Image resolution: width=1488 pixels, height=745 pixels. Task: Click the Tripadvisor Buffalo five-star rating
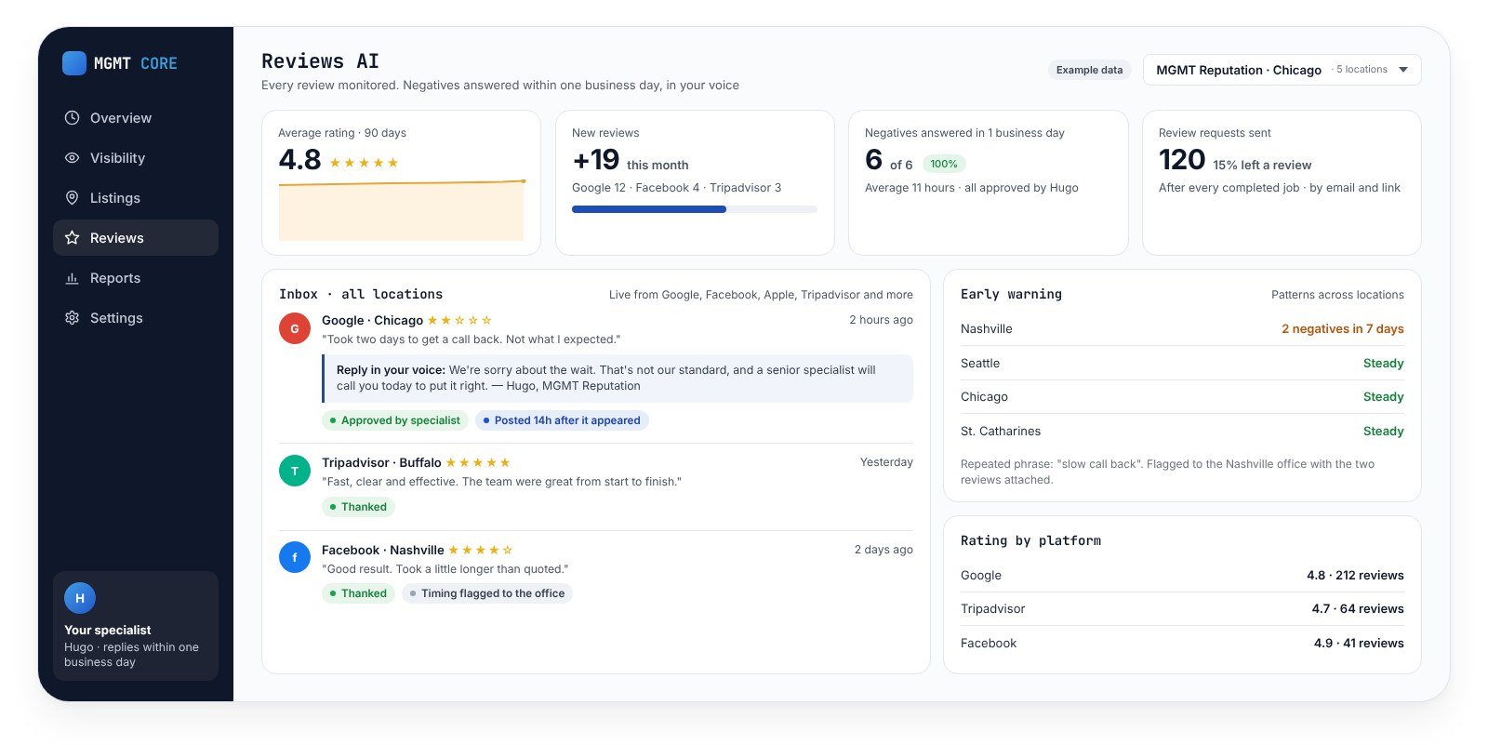point(478,462)
